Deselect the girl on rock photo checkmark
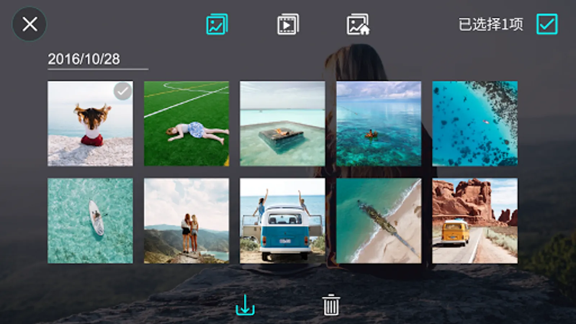Viewport: 576px width, 324px height. tap(123, 91)
